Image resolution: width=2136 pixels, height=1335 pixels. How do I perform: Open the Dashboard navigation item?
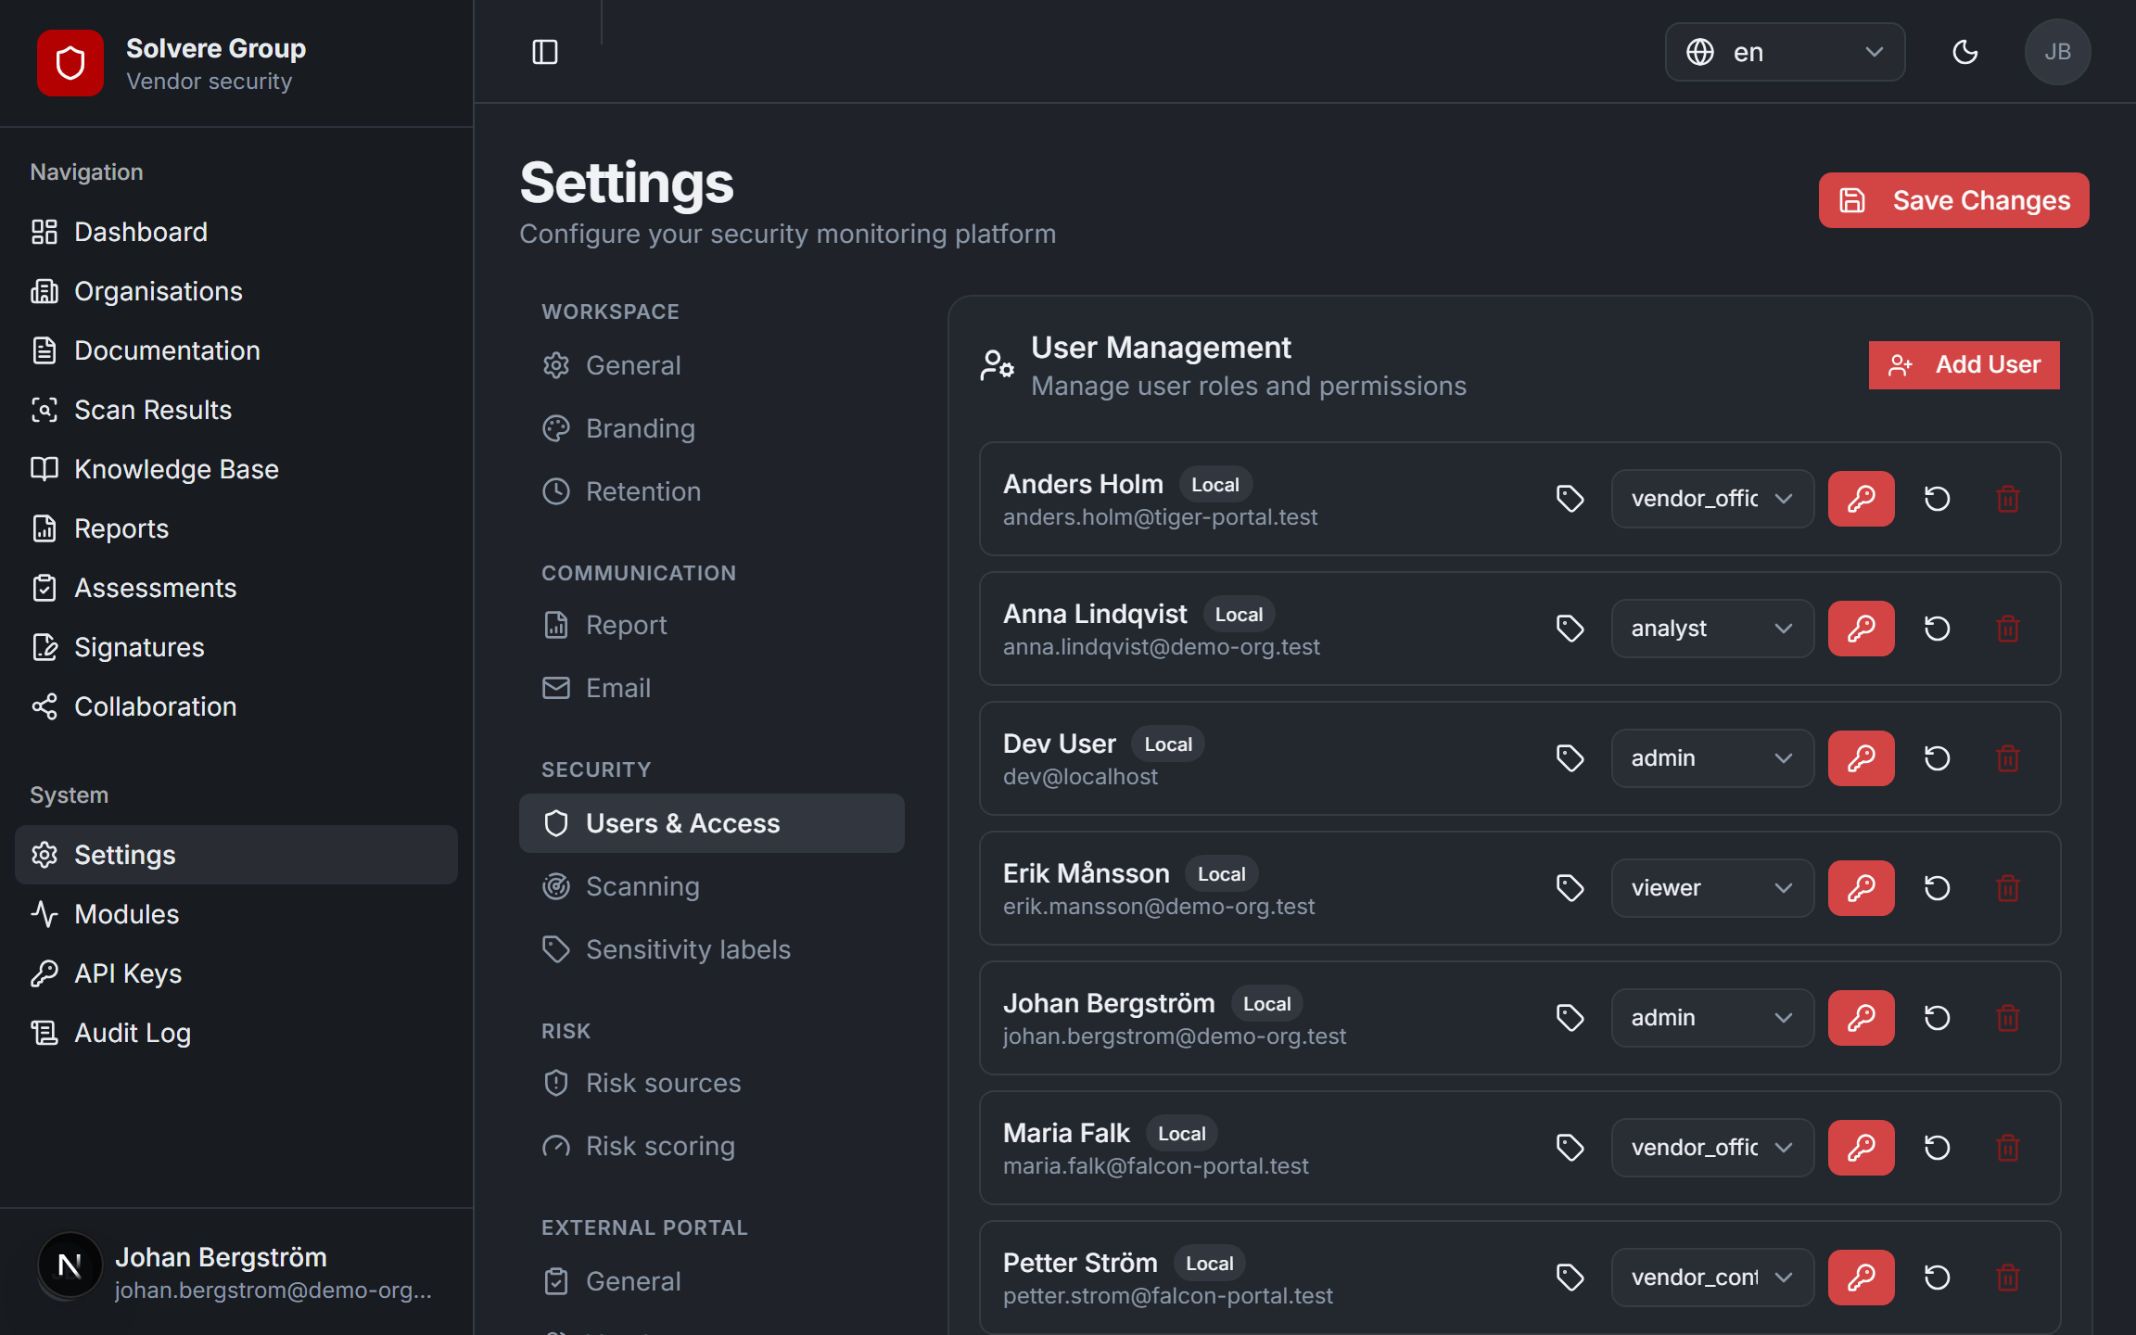coord(236,232)
